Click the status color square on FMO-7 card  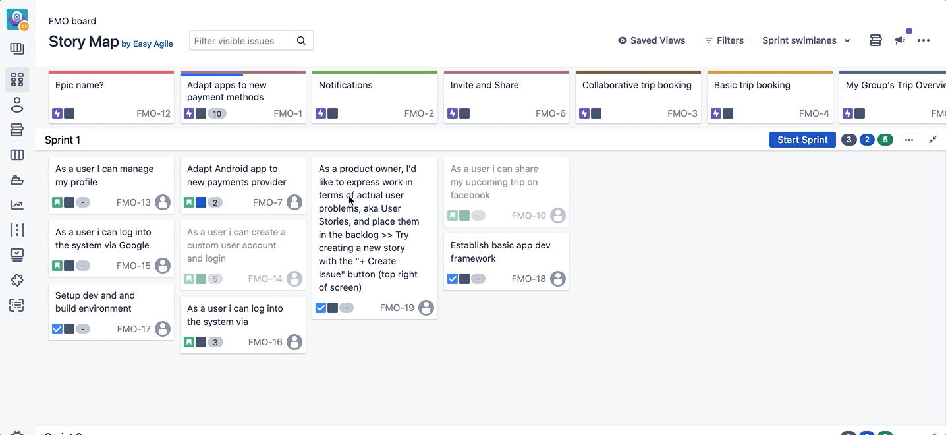[201, 202]
